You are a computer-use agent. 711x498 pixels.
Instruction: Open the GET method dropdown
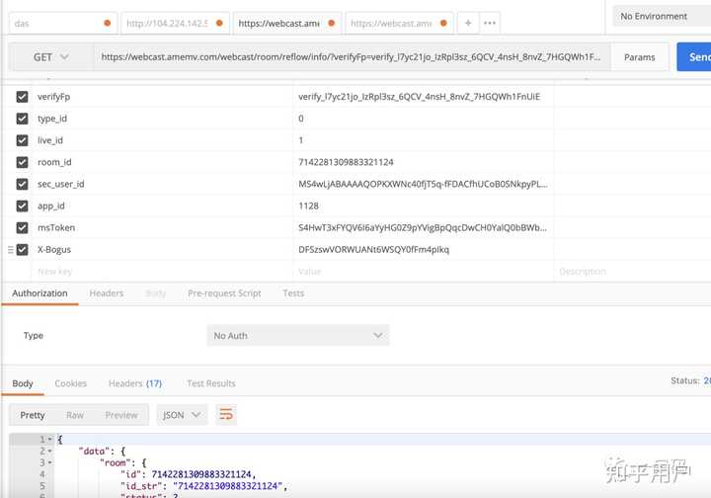pyautogui.click(x=50, y=57)
